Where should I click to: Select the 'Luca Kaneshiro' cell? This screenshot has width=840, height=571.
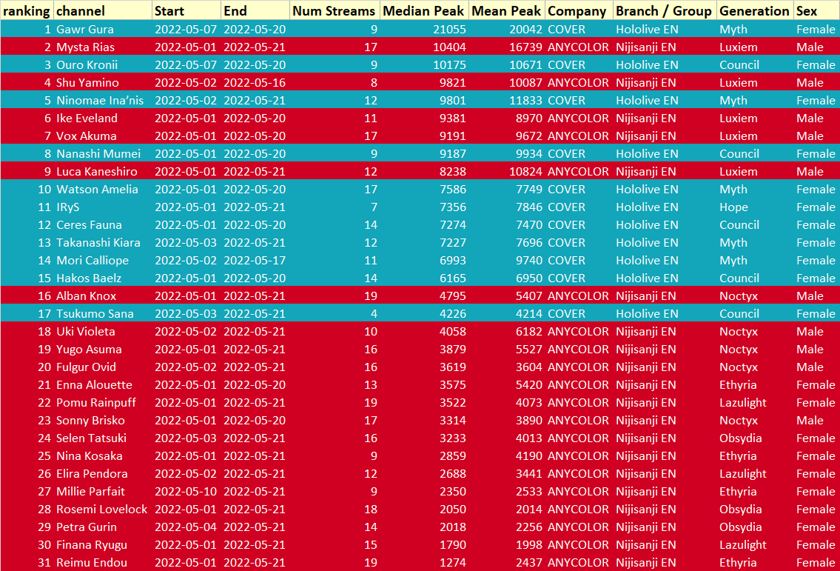tap(102, 172)
